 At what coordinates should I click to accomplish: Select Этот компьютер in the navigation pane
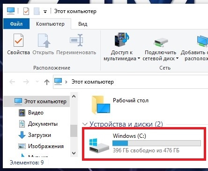coord(37,101)
